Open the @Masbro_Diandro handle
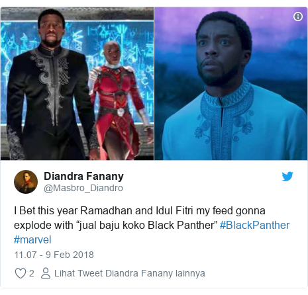Image resolution: width=308 pixels, height=295 pixels. tap(83, 188)
